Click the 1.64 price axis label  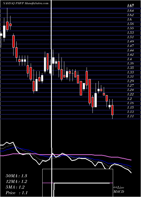tap(131, 11)
